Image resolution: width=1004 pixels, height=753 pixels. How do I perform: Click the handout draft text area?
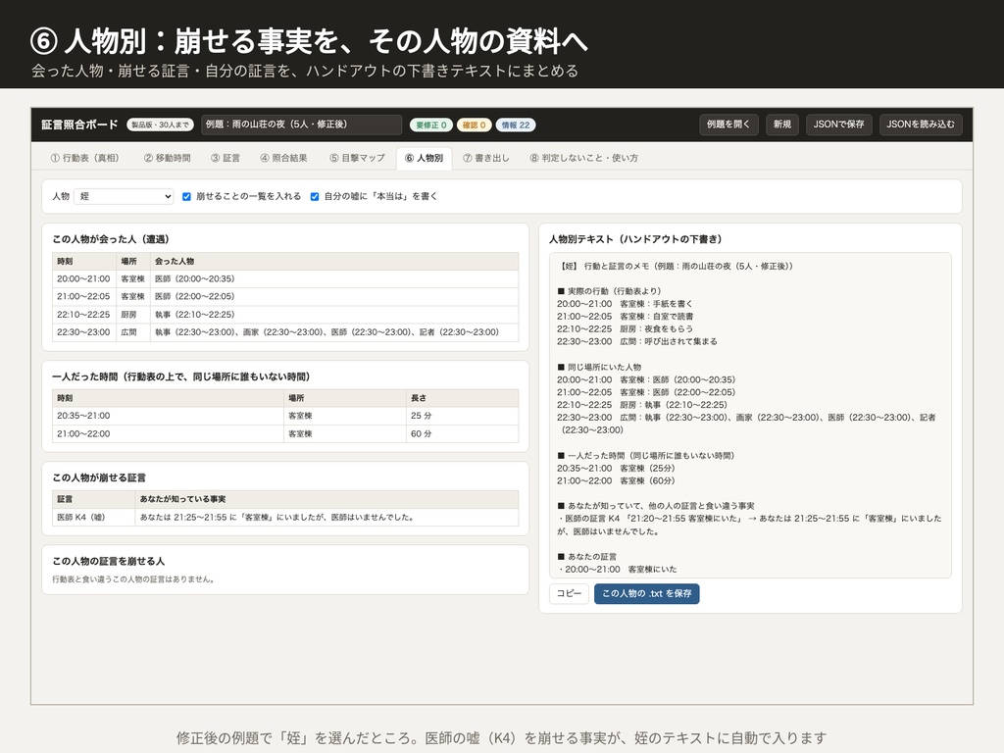(x=750, y=416)
